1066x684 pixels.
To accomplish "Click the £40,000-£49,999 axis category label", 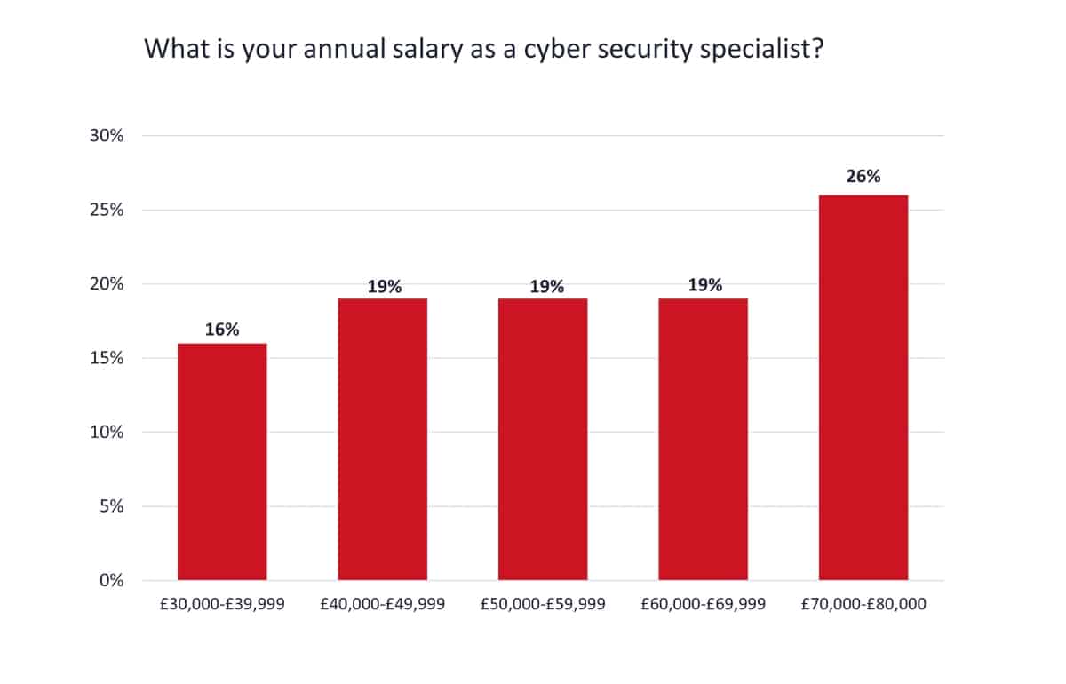I will pos(383,604).
